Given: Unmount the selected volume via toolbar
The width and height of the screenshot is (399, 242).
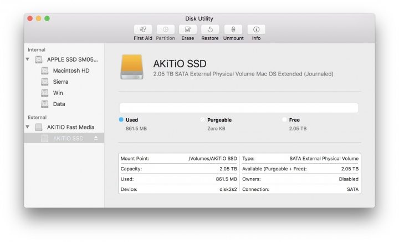Looking at the screenshot, I should pos(233,29).
